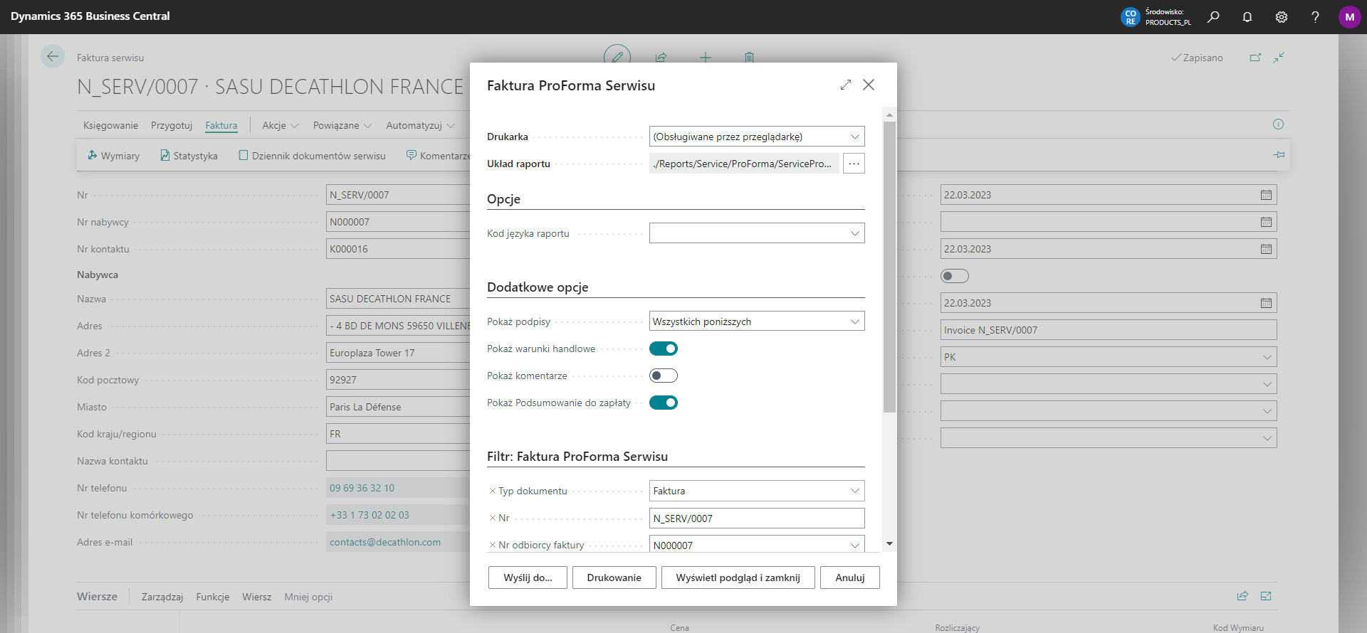1367x633 pixels.
Task: Open Drukarka dropdown
Action: tap(854, 137)
